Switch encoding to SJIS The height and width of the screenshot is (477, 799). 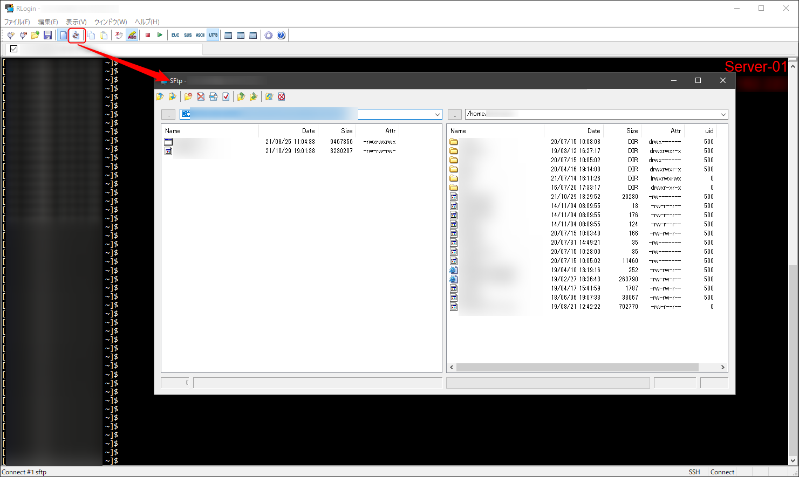click(187, 35)
